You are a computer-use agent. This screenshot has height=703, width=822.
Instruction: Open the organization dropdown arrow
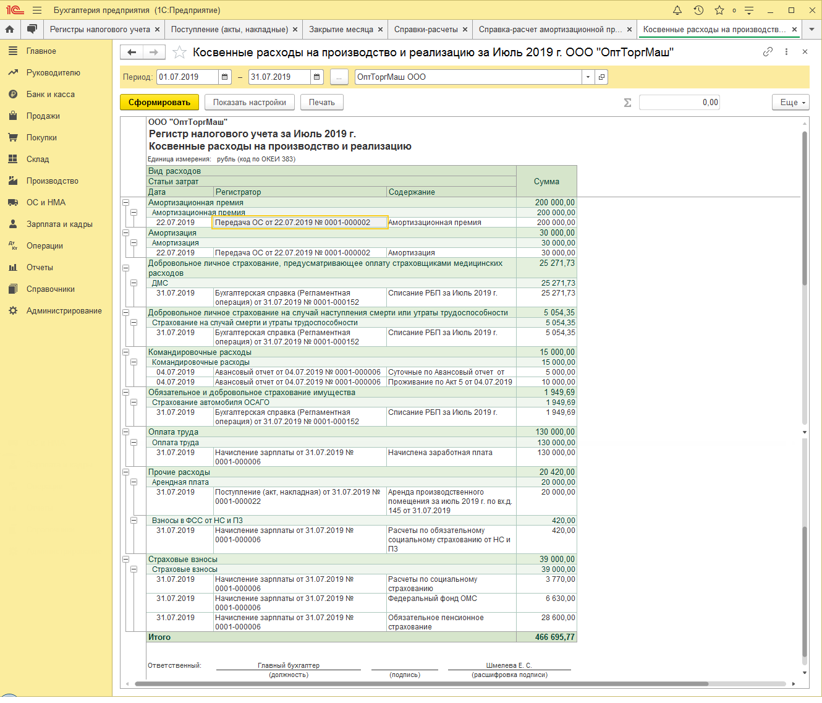588,77
